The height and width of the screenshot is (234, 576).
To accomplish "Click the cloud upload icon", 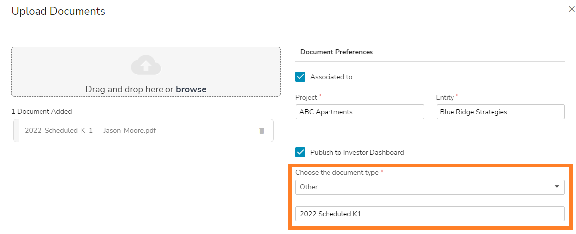I will pos(146,66).
